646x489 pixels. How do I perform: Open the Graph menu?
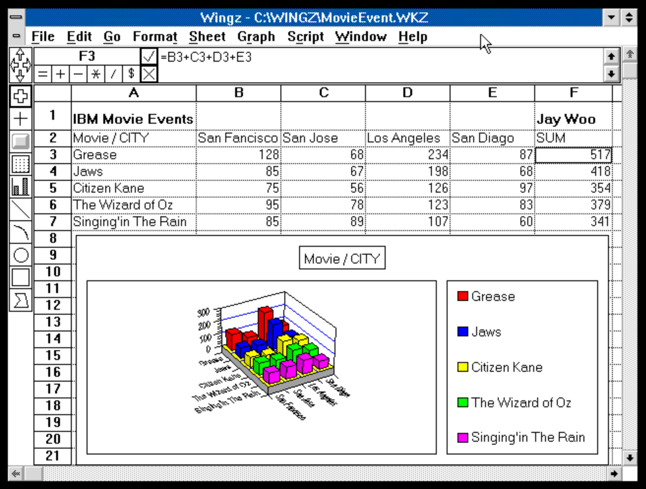click(x=256, y=37)
